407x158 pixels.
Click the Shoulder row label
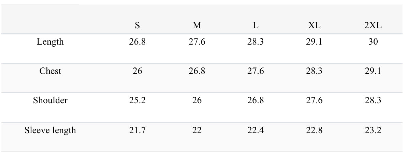click(x=50, y=100)
